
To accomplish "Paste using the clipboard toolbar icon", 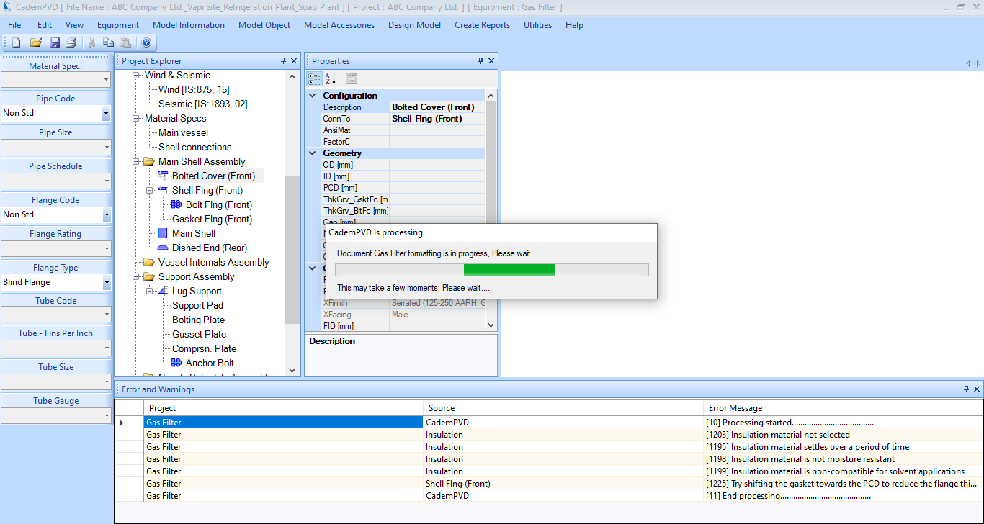I will click(125, 42).
